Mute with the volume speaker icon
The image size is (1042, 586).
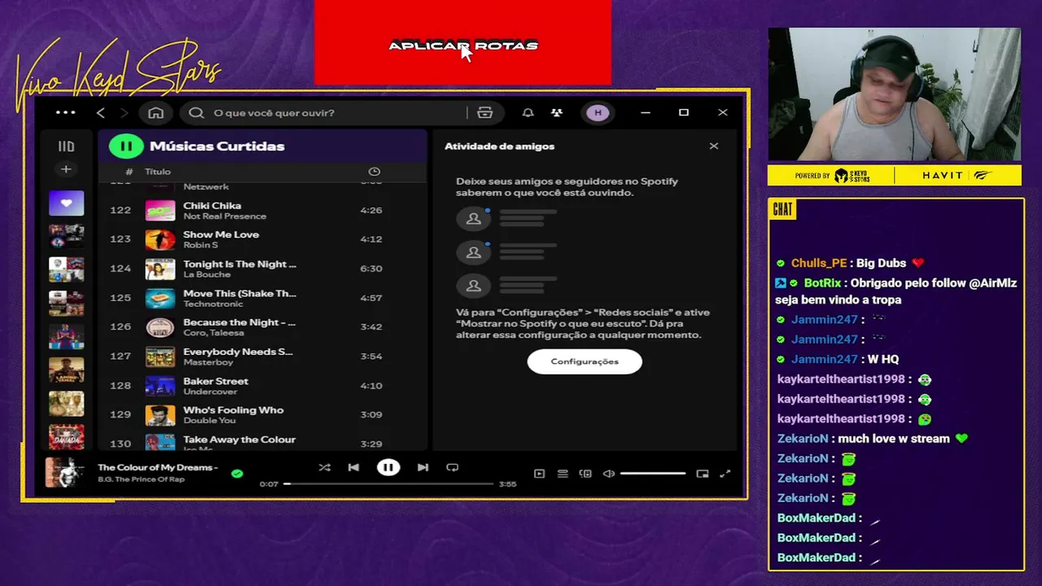coord(609,474)
